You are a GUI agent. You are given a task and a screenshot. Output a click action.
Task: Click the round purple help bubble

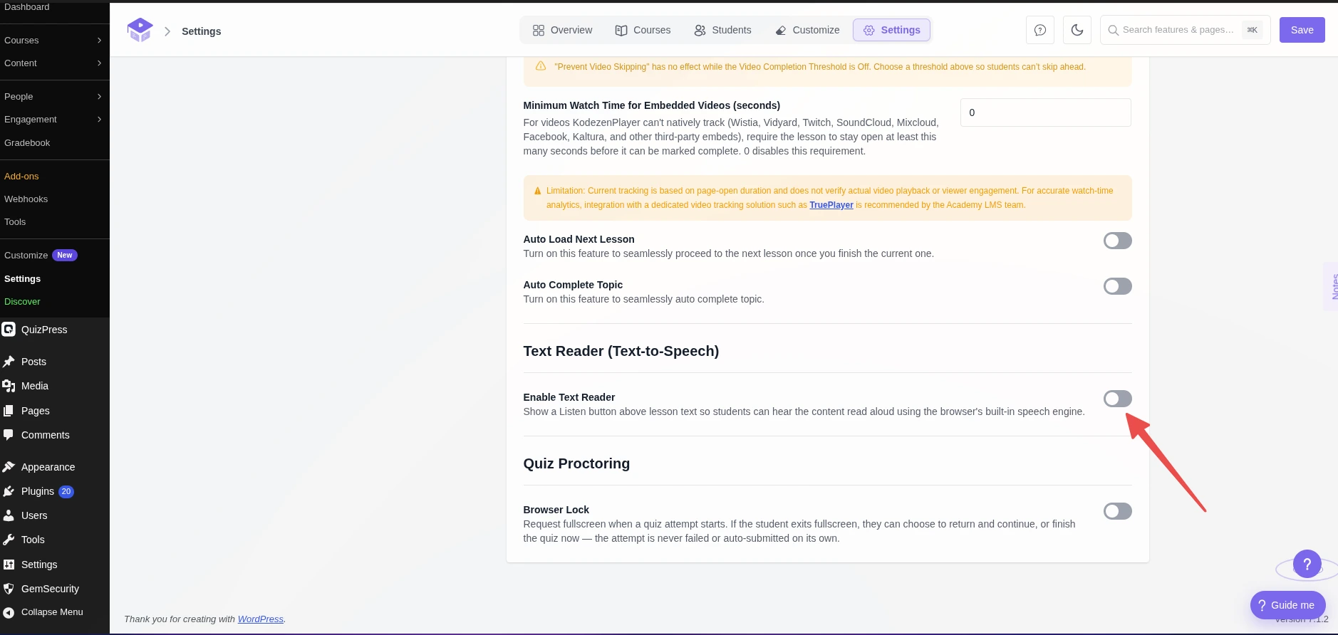[x=1307, y=565]
